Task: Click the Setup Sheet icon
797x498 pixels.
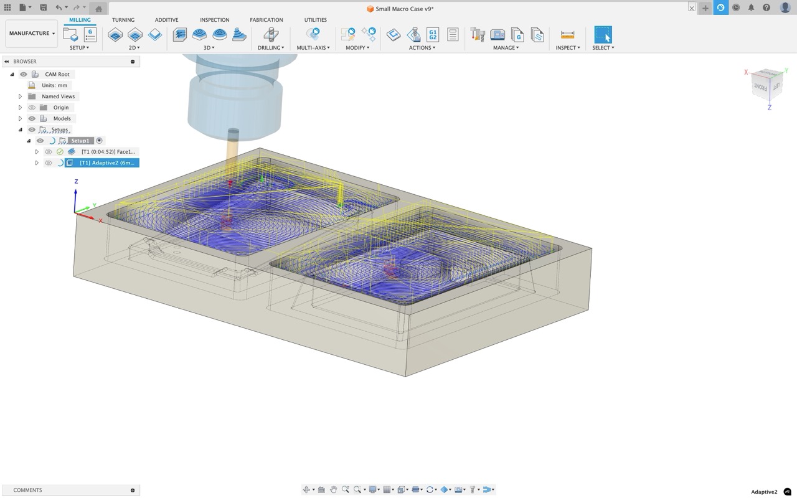Action: pyautogui.click(x=453, y=35)
